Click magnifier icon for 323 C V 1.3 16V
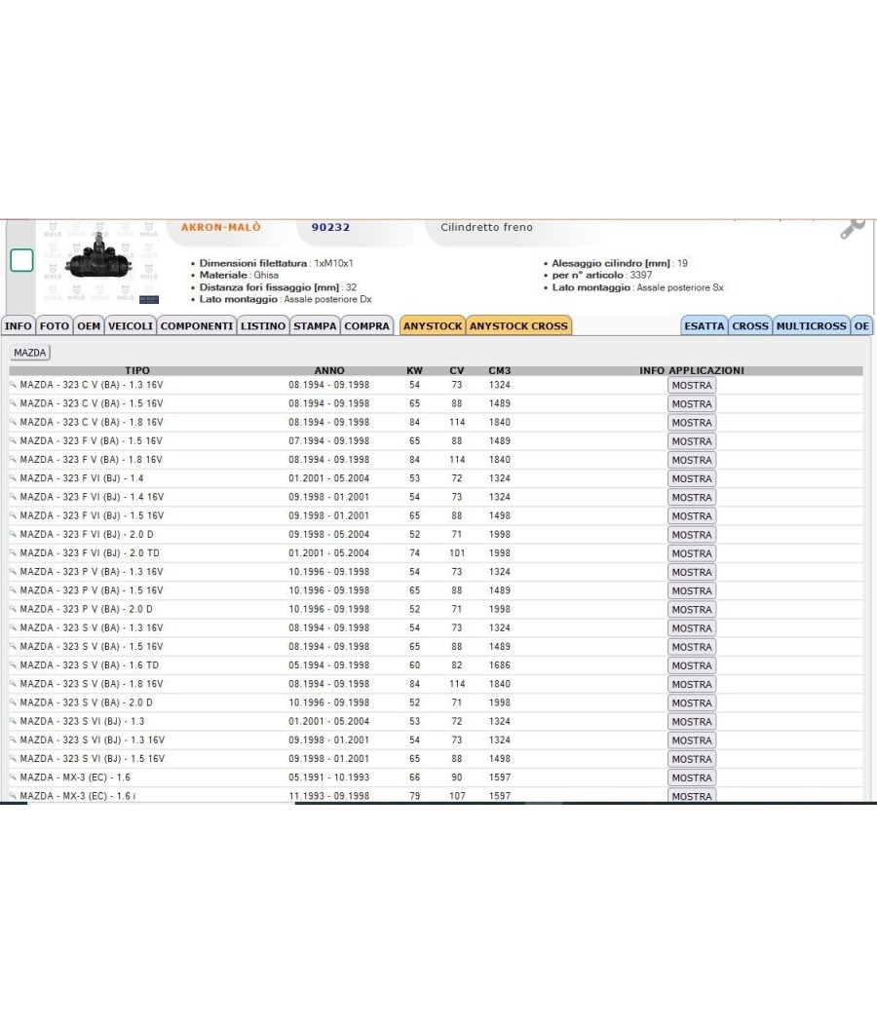The image size is (877, 1023). [13, 385]
